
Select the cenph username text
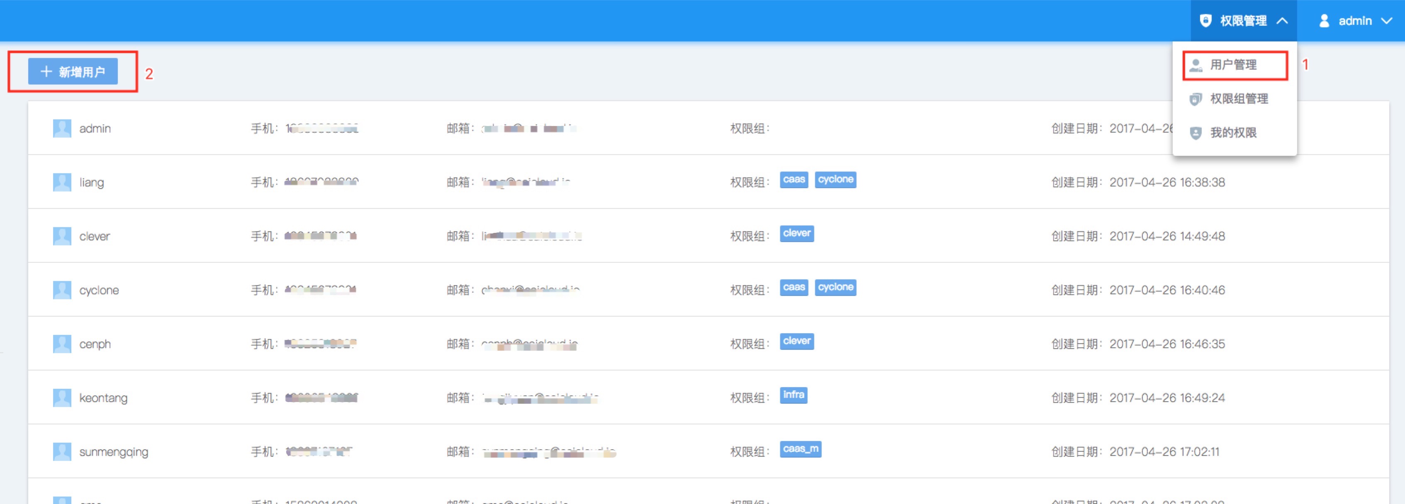95,344
